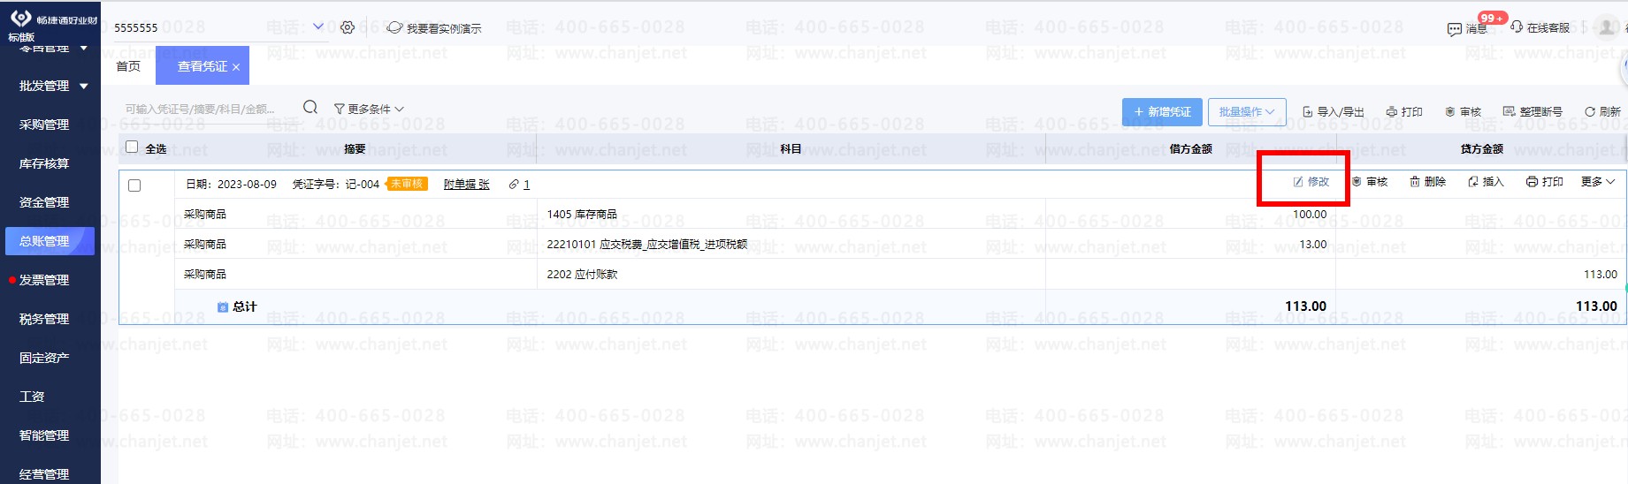Image resolution: width=1628 pixels, height=484 pixels.
Task: Click 导入/导出 in the toolbar
Action: click(1334, 112)
